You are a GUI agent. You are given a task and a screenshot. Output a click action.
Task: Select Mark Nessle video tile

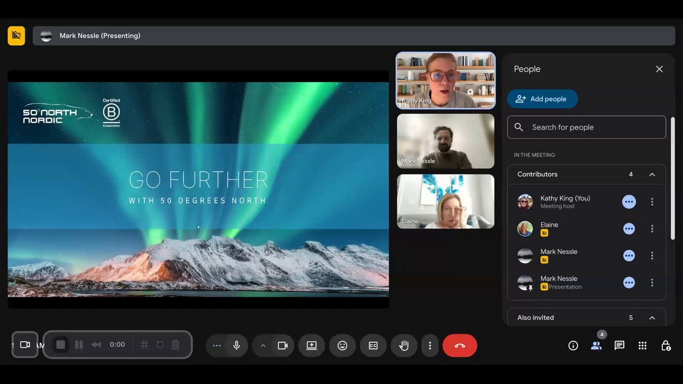(446, 141)
